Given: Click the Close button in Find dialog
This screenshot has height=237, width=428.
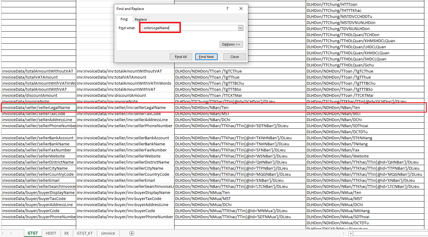Looking at the screenshot, I should (x=235, y=57).
